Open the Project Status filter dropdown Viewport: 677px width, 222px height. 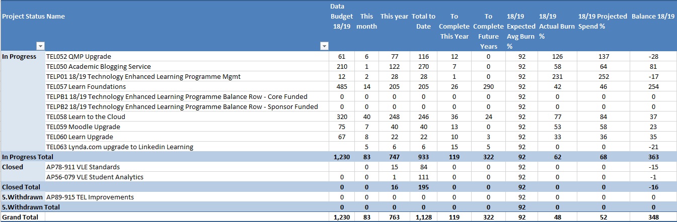point(40,46)
